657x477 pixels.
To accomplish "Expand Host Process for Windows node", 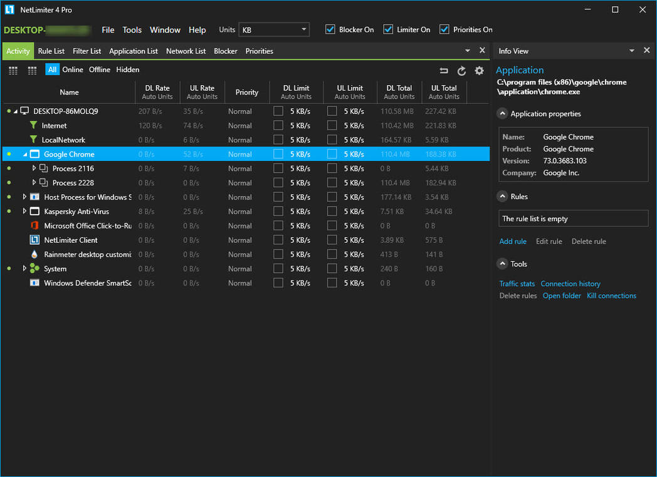I will pos(24,197).
